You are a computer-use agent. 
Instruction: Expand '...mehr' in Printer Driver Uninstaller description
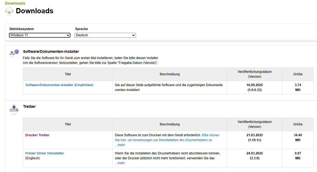(120, 163)
